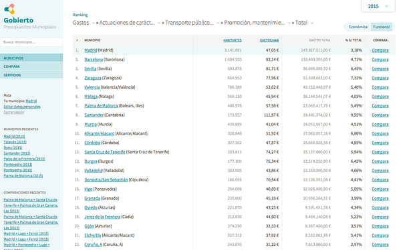
Task: Open Córdoba municipality link
Action: [92, 143]
